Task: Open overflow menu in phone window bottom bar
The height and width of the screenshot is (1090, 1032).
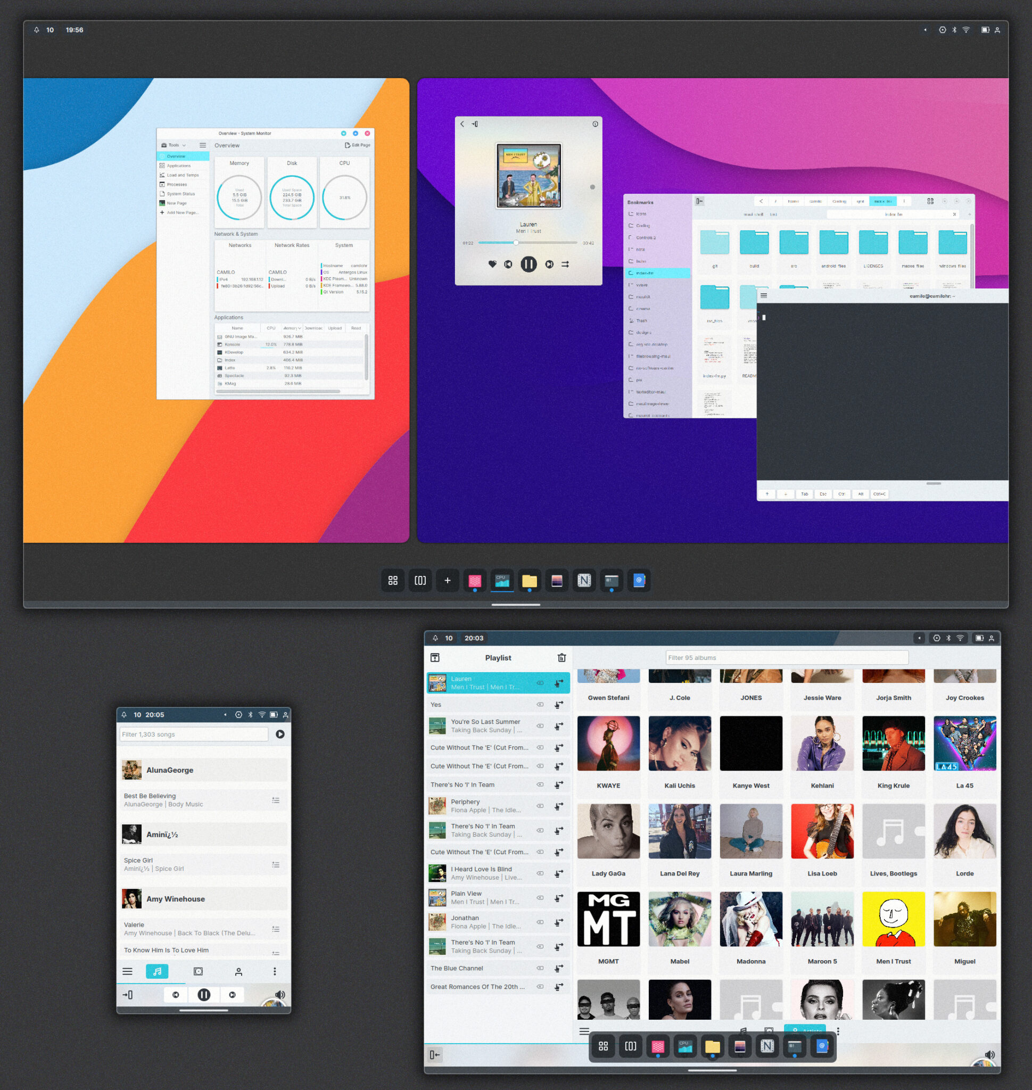Action: [x=275, y=972]
